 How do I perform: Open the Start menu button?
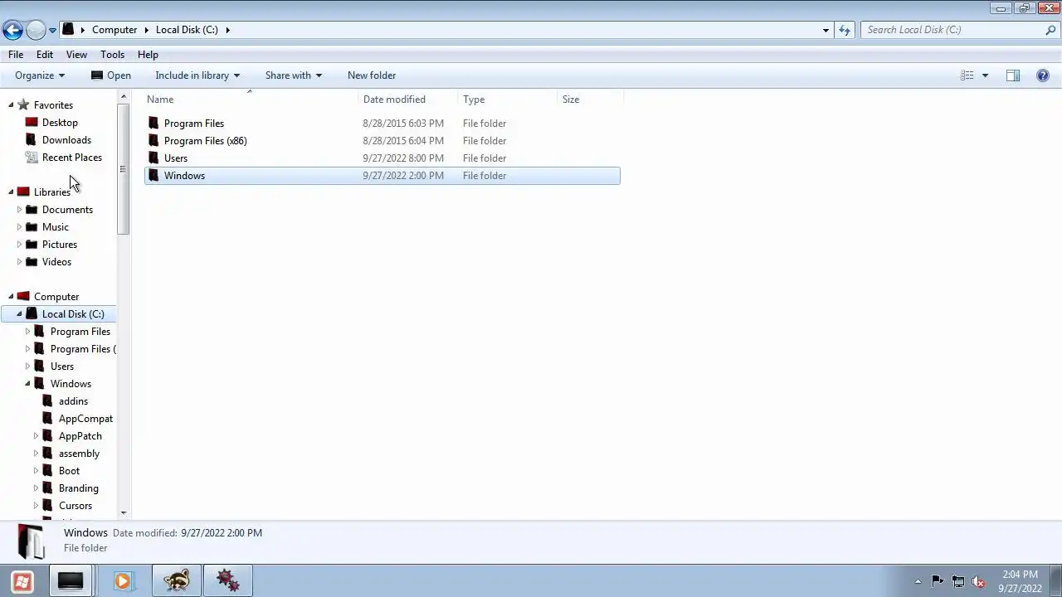pyautogui.click(x=22, y=581)
